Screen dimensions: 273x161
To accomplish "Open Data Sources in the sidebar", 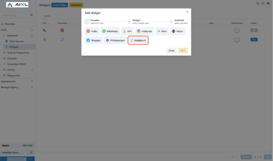I will click(x=16, y=41).
